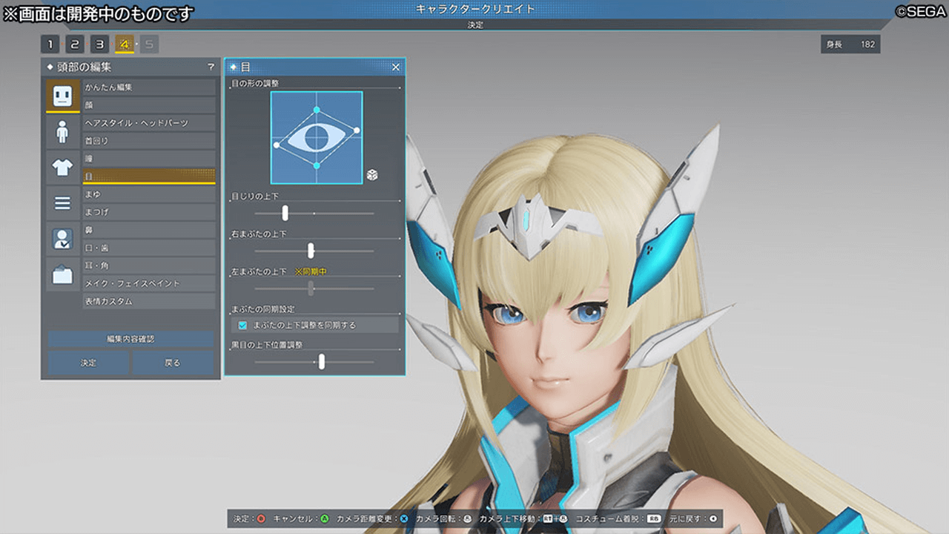Randomize eye shape with dice icon

372,175
